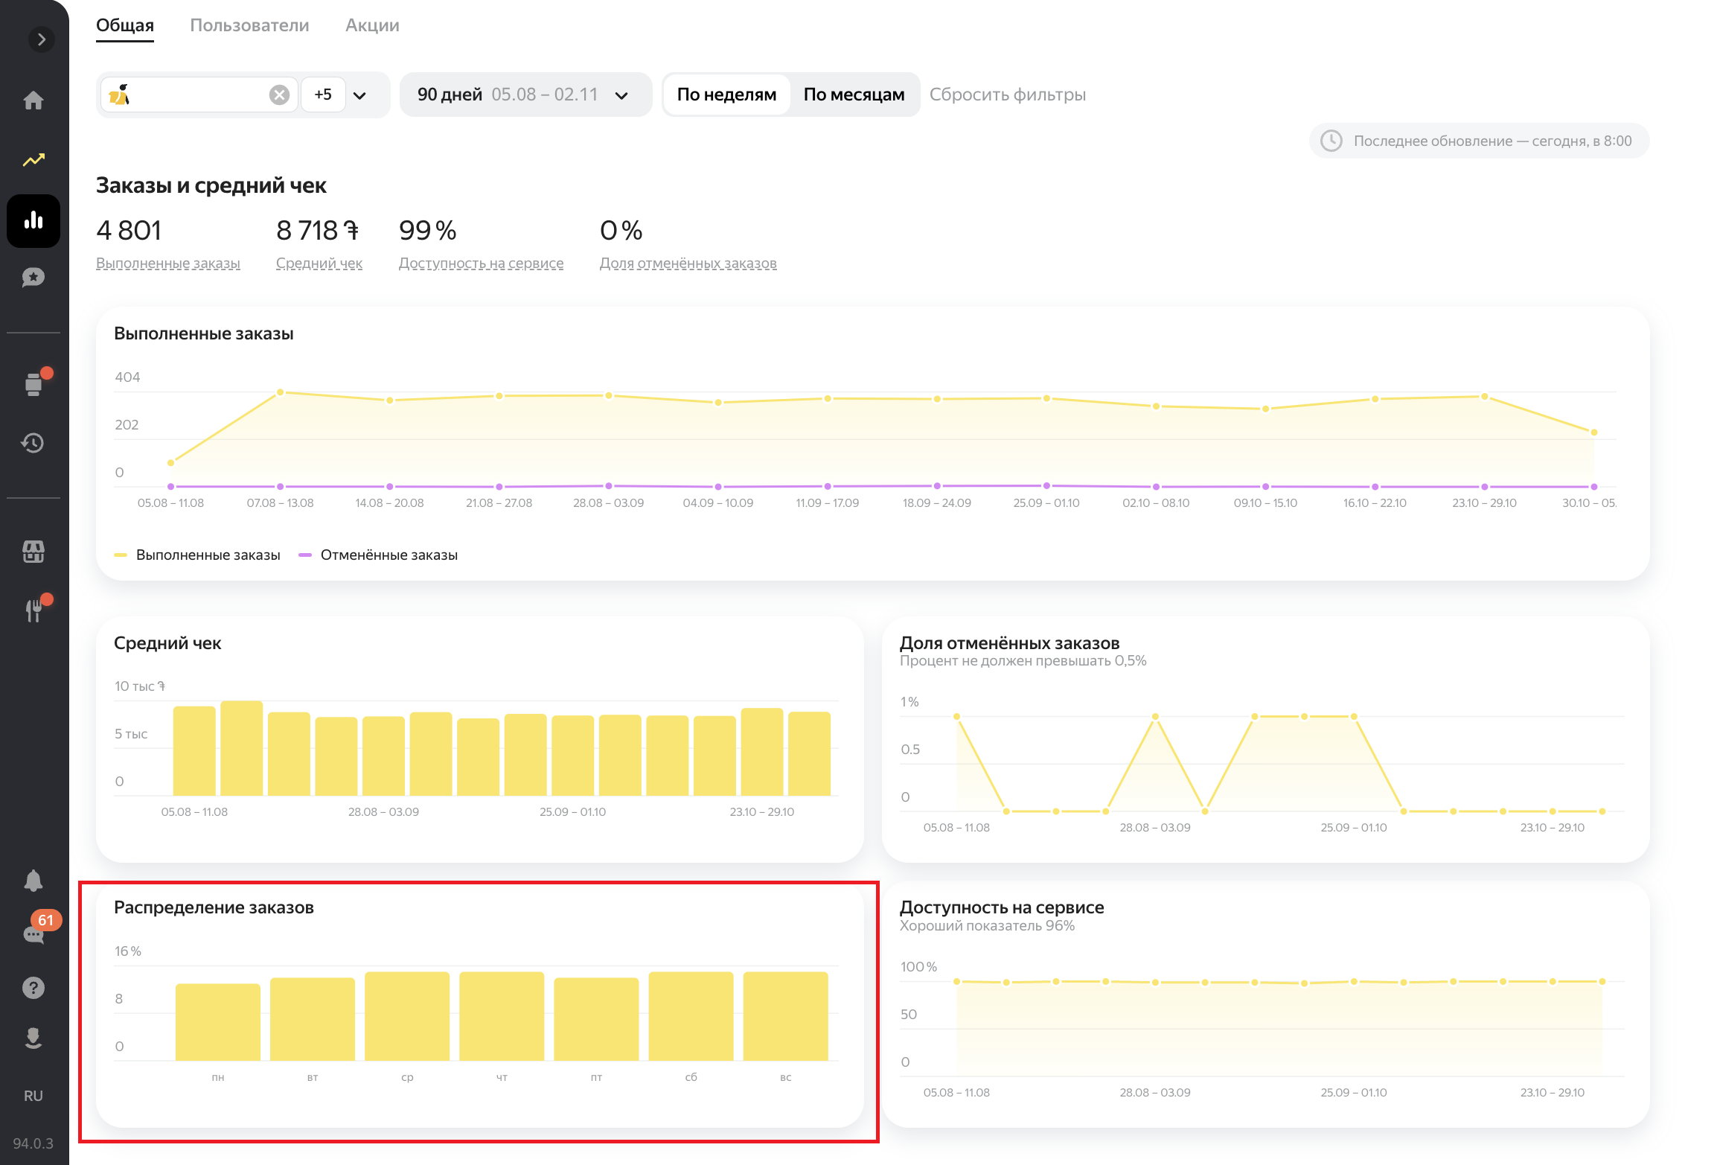
Task: Click Сбросить фильтры link
Action: click(x=1007, y=95)
